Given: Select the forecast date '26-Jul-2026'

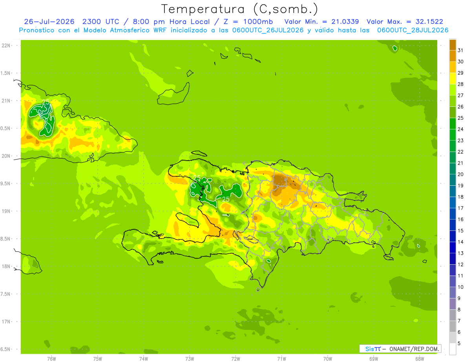Looking at the screenshot, I should pyautogui.click(x=49, y=22).
